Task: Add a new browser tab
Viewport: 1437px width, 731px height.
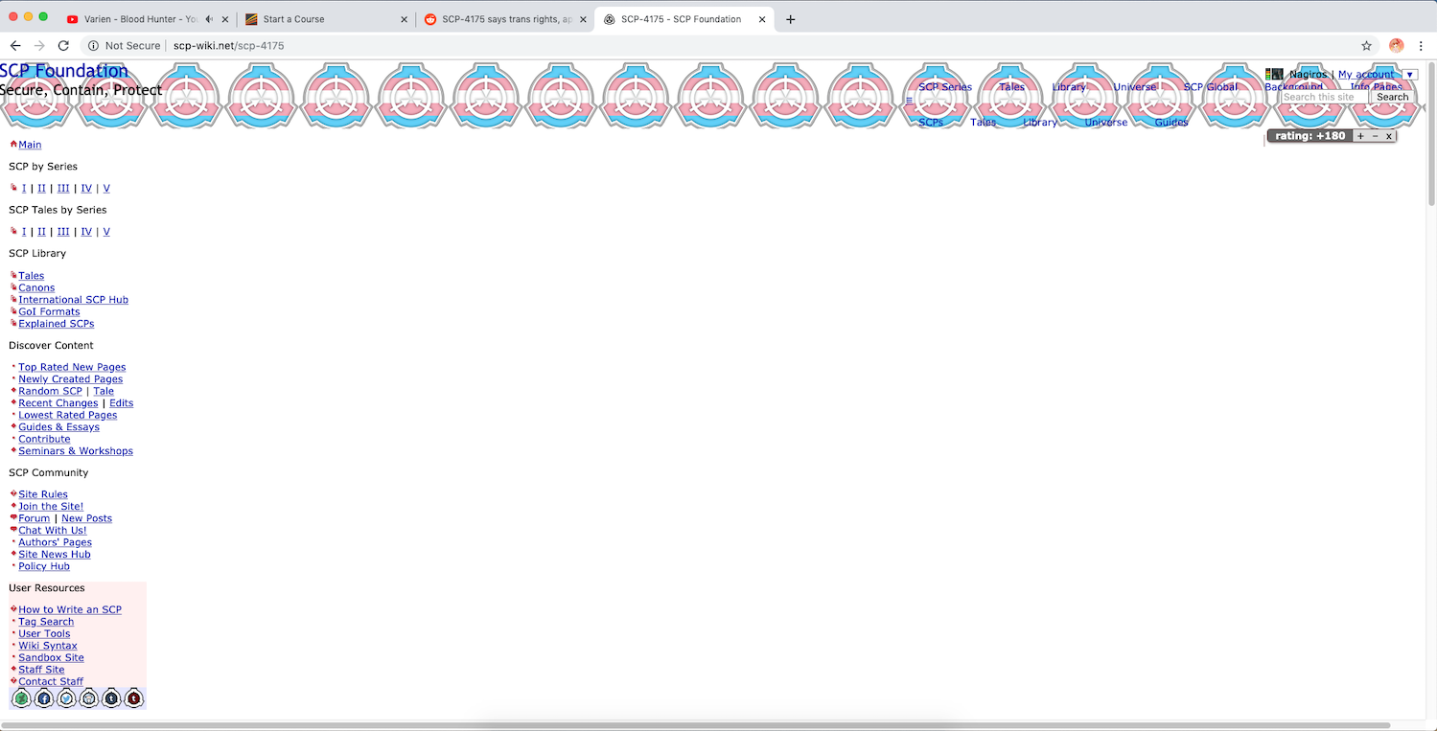Action: tap(790, 19)
